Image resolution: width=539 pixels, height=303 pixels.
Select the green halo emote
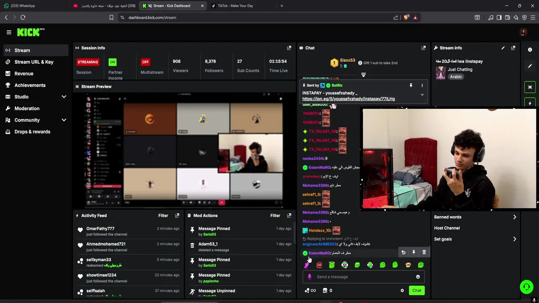click(x=332, y=265)
